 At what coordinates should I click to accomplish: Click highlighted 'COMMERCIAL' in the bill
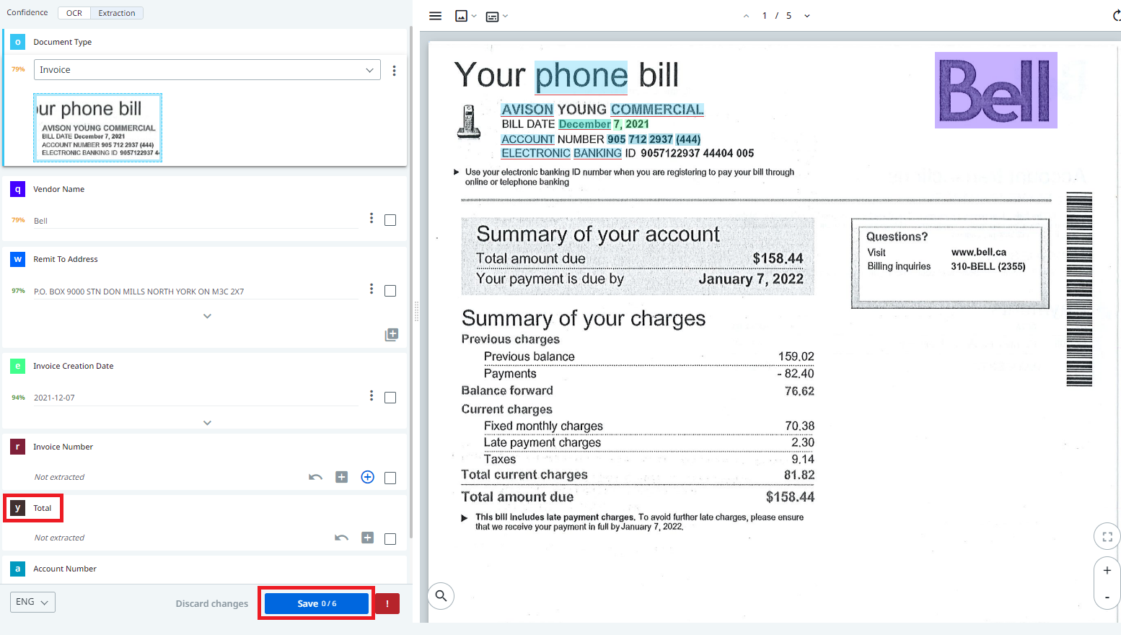(657, 110)
